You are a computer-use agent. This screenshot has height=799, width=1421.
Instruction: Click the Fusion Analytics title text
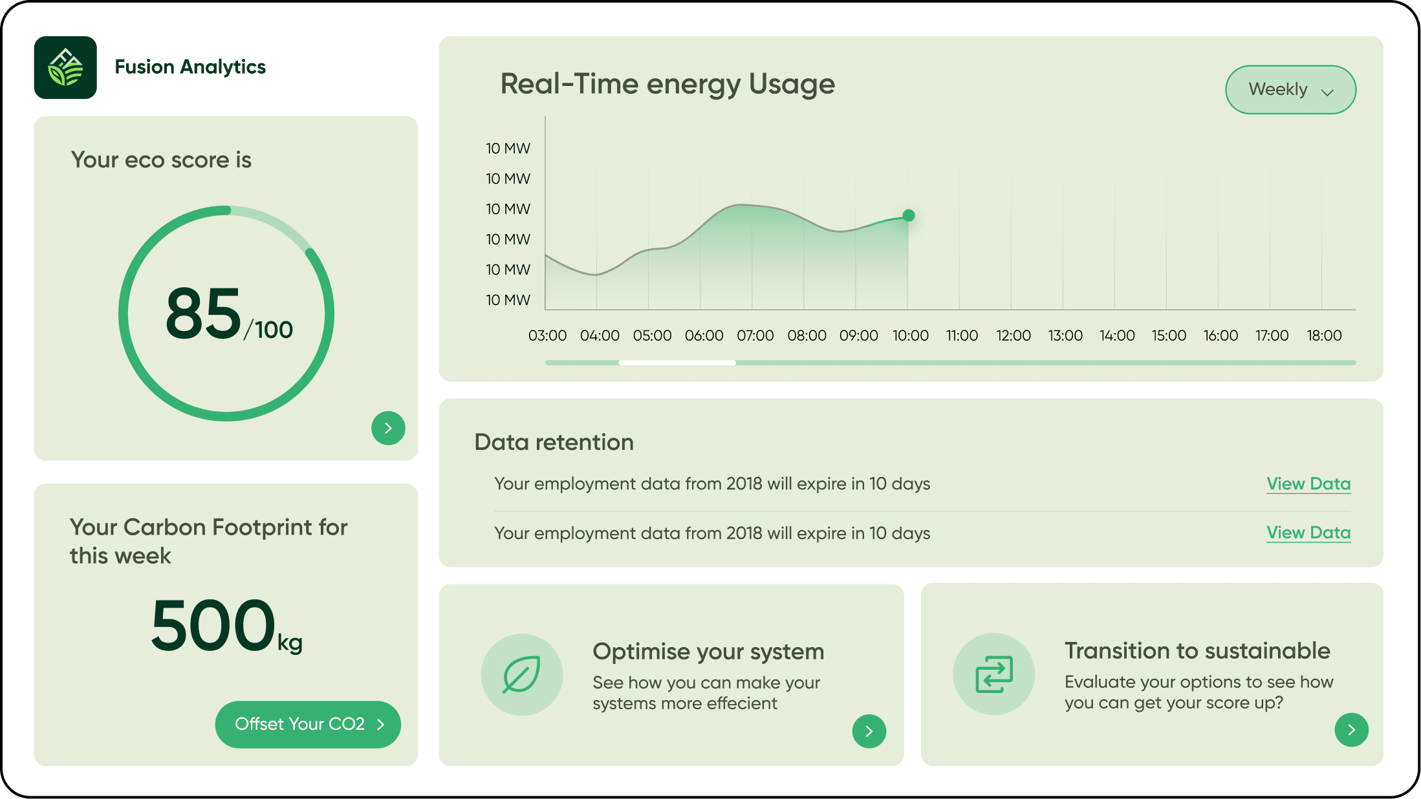tap(190, 67)
